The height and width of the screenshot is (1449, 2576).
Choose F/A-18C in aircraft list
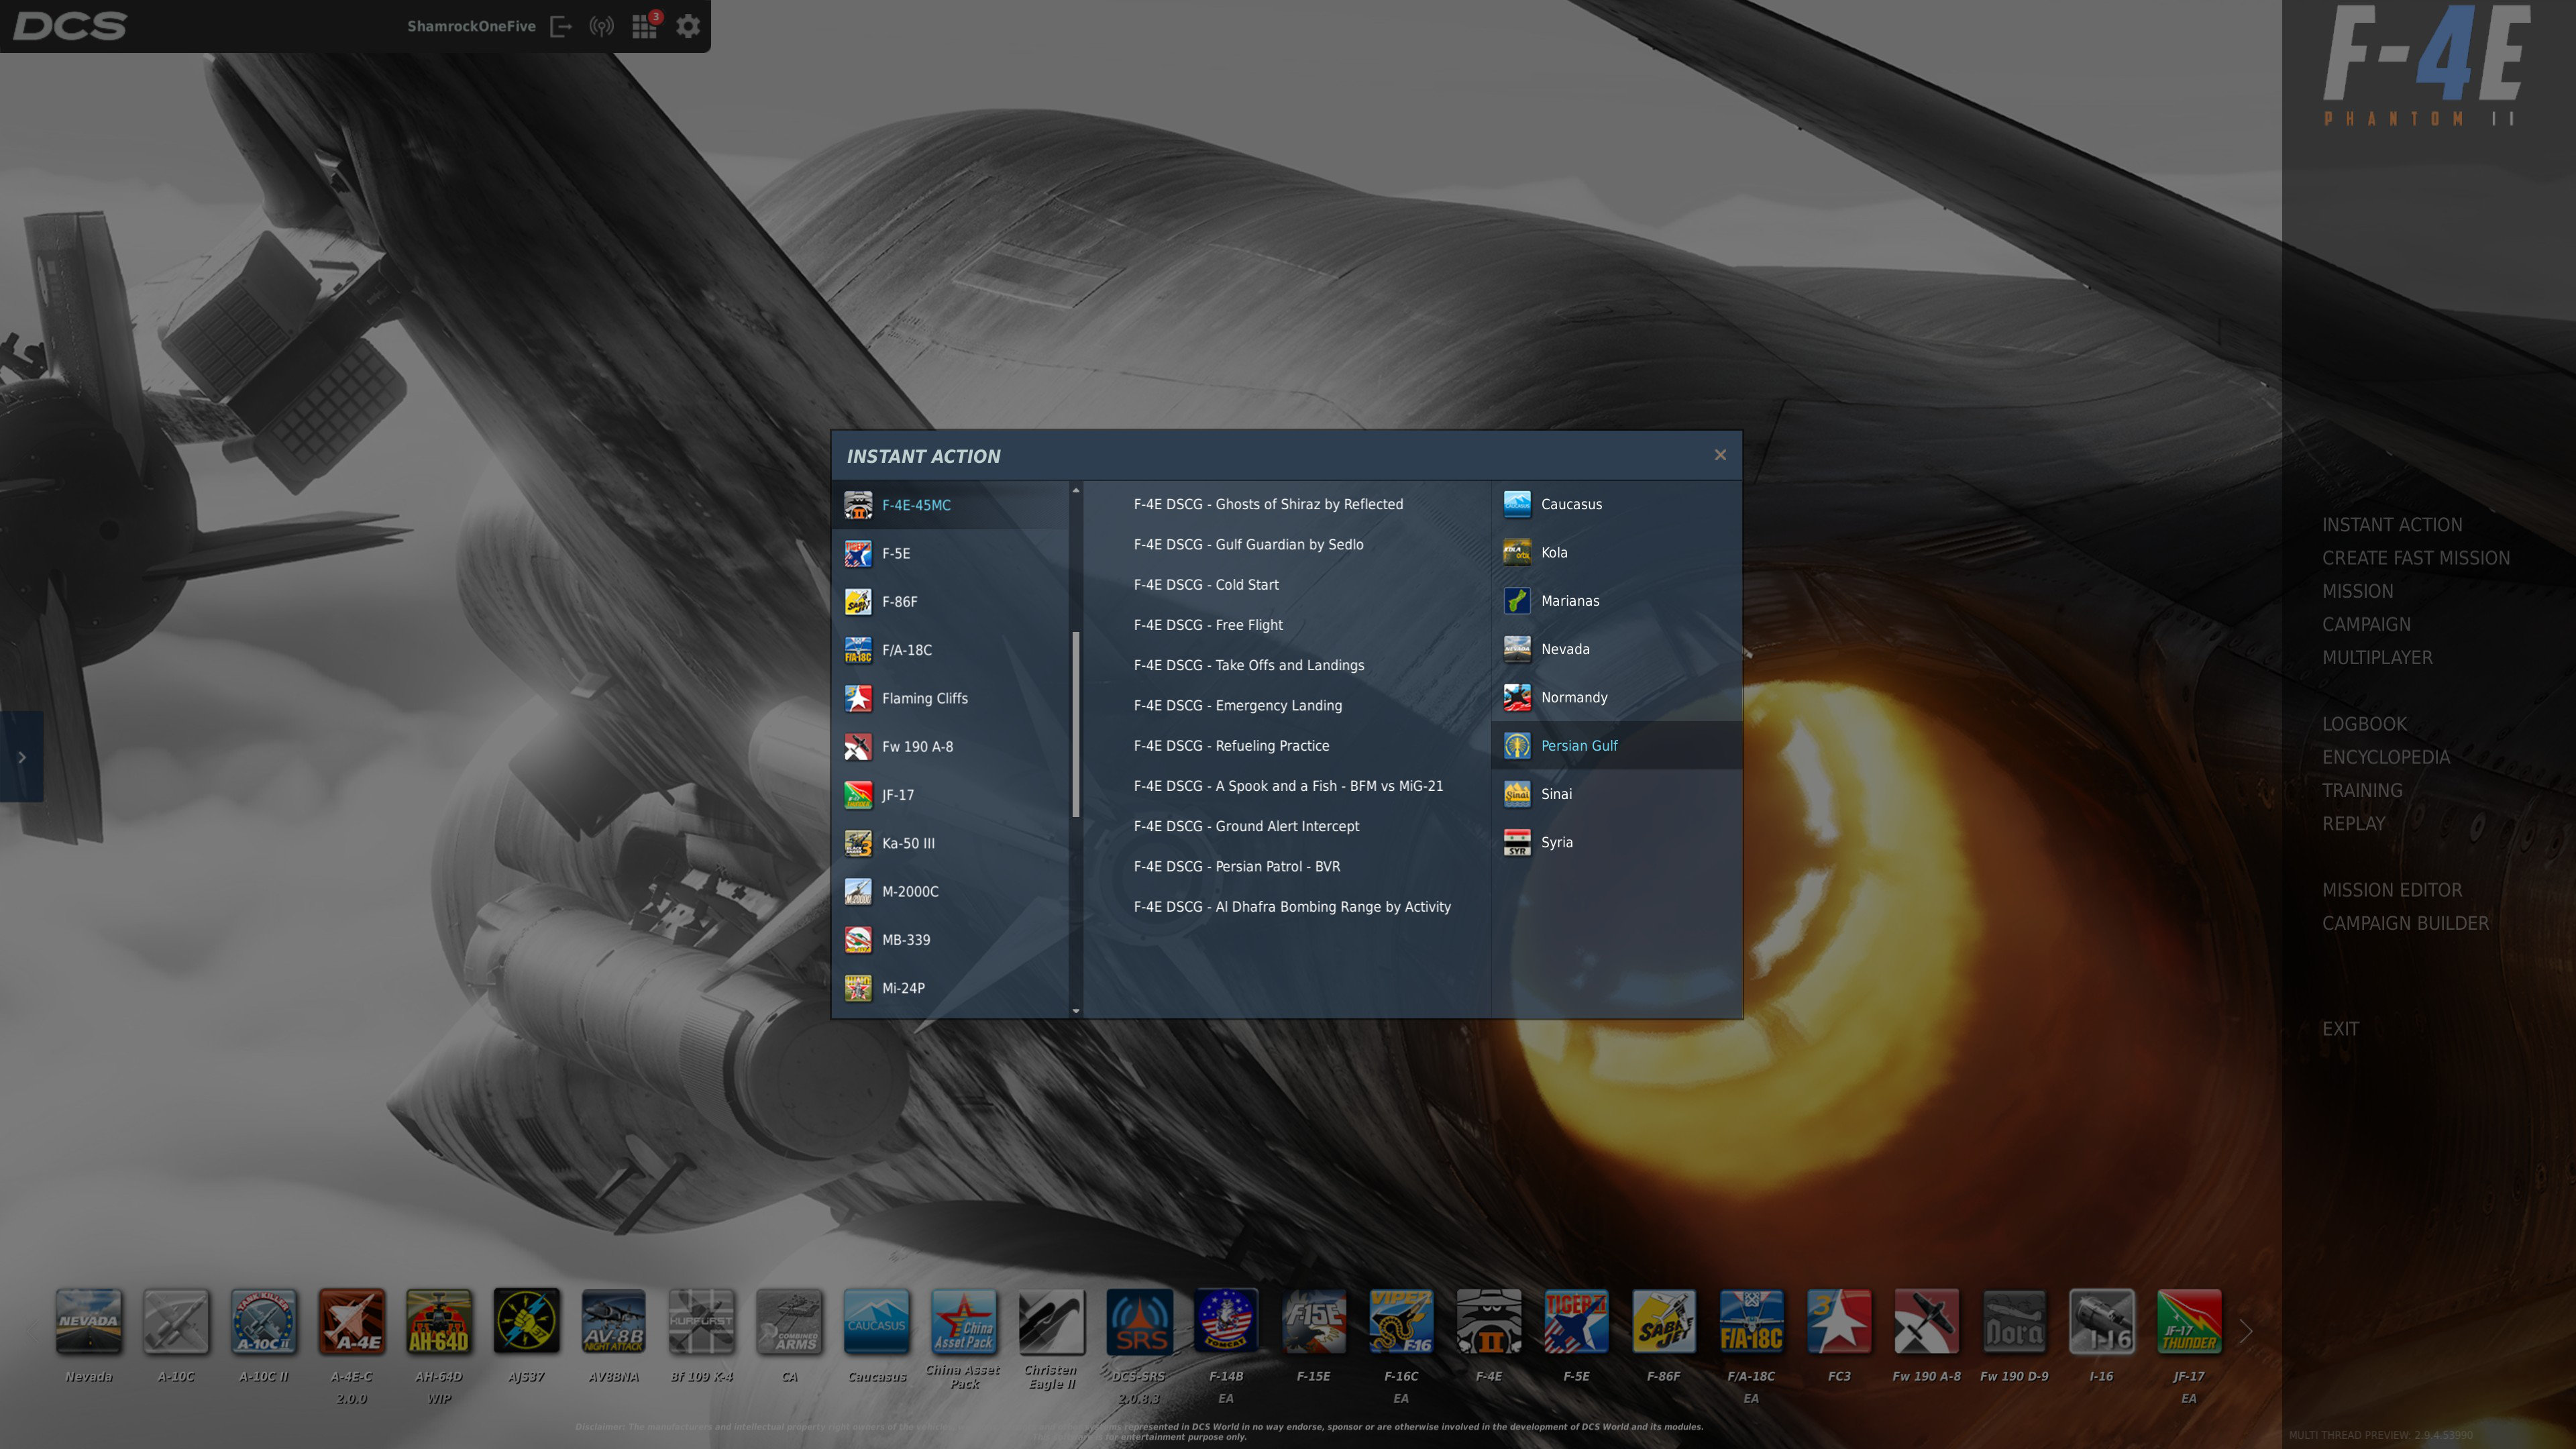[906, 650]
